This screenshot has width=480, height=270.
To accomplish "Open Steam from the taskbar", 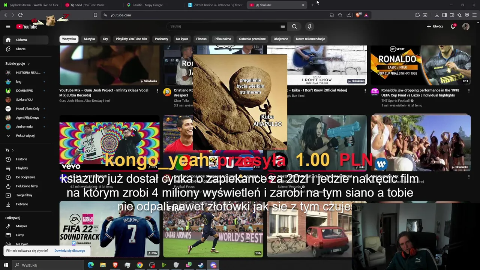I will point(201,265).
